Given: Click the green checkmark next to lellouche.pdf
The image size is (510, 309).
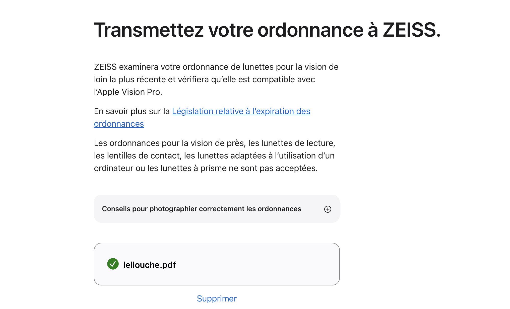Looking at the screenshot, I should click(x=113, y=264).
